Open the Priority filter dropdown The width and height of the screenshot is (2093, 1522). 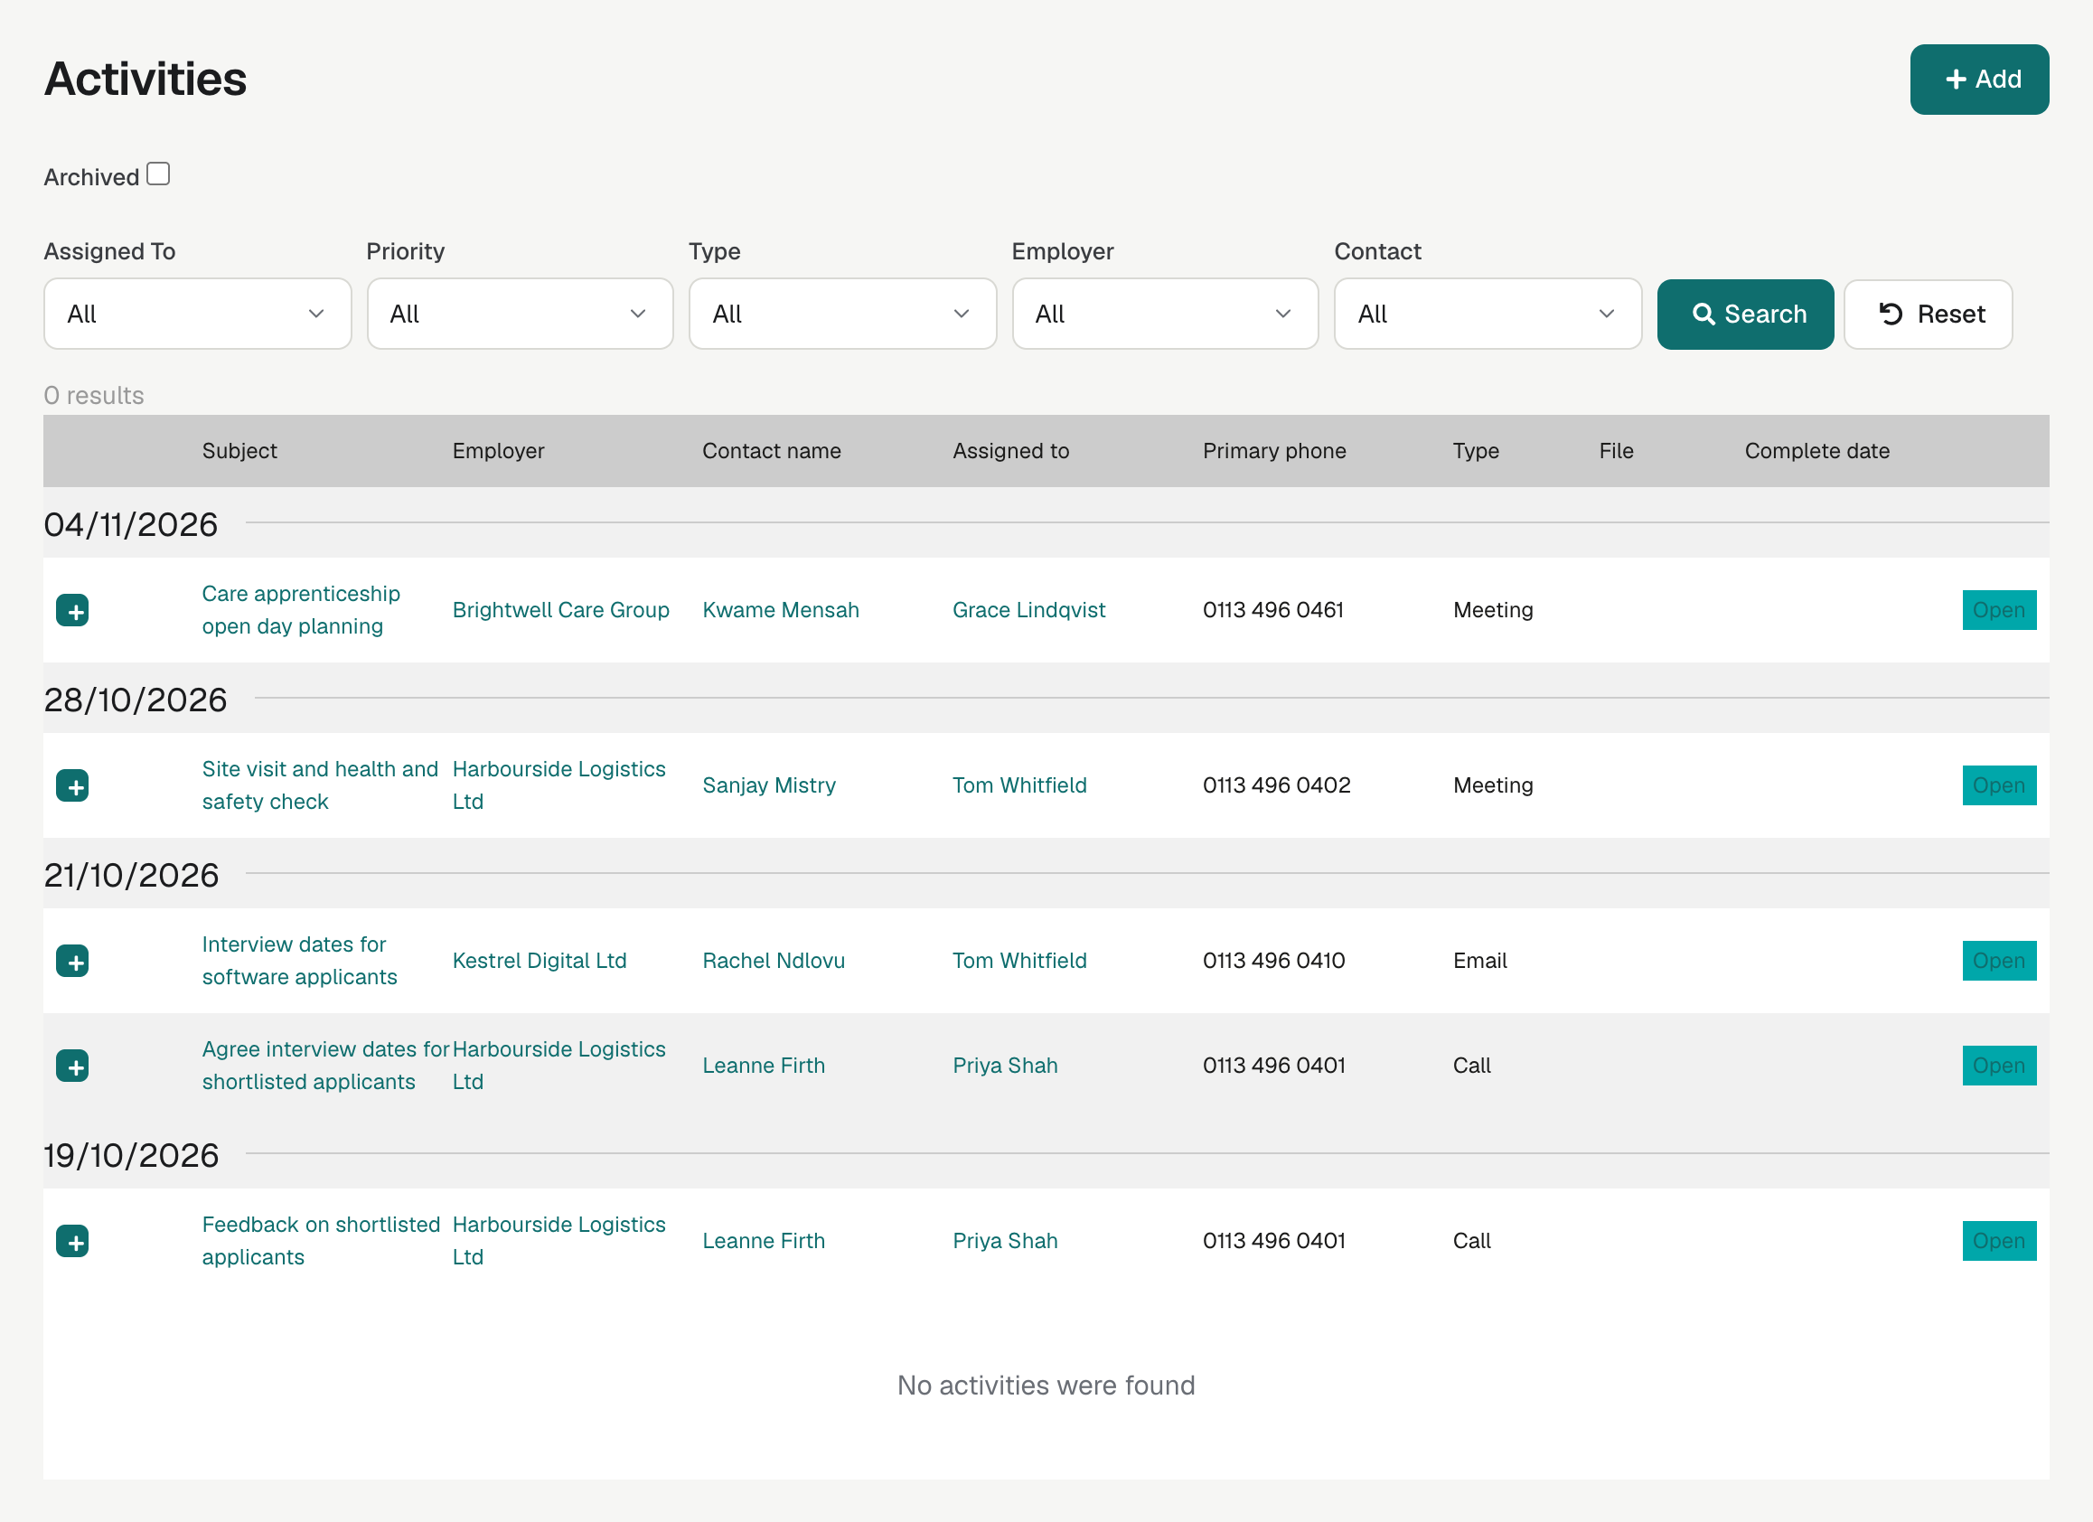coord(520,314)
